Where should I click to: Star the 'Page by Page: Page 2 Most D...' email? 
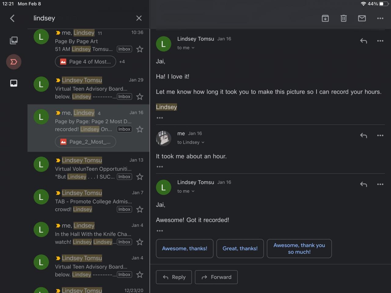(140, 129)
